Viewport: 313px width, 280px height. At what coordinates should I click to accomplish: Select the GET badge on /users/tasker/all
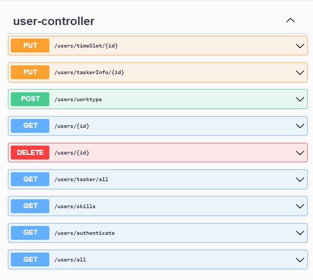pyautogui.click(x=30, y=179)
